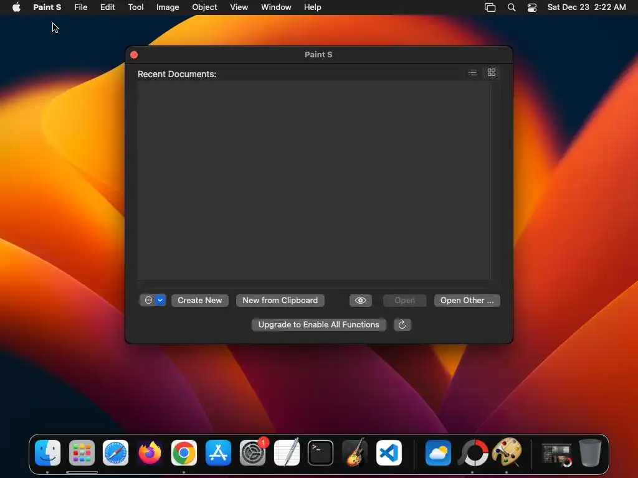
Task: Open the Image menu
Action: pyautogui.click(x=168, y=7)
